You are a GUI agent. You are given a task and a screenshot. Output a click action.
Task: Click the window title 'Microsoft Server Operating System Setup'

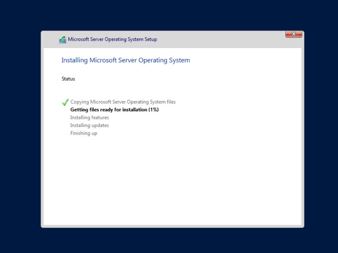pos(112,39)
